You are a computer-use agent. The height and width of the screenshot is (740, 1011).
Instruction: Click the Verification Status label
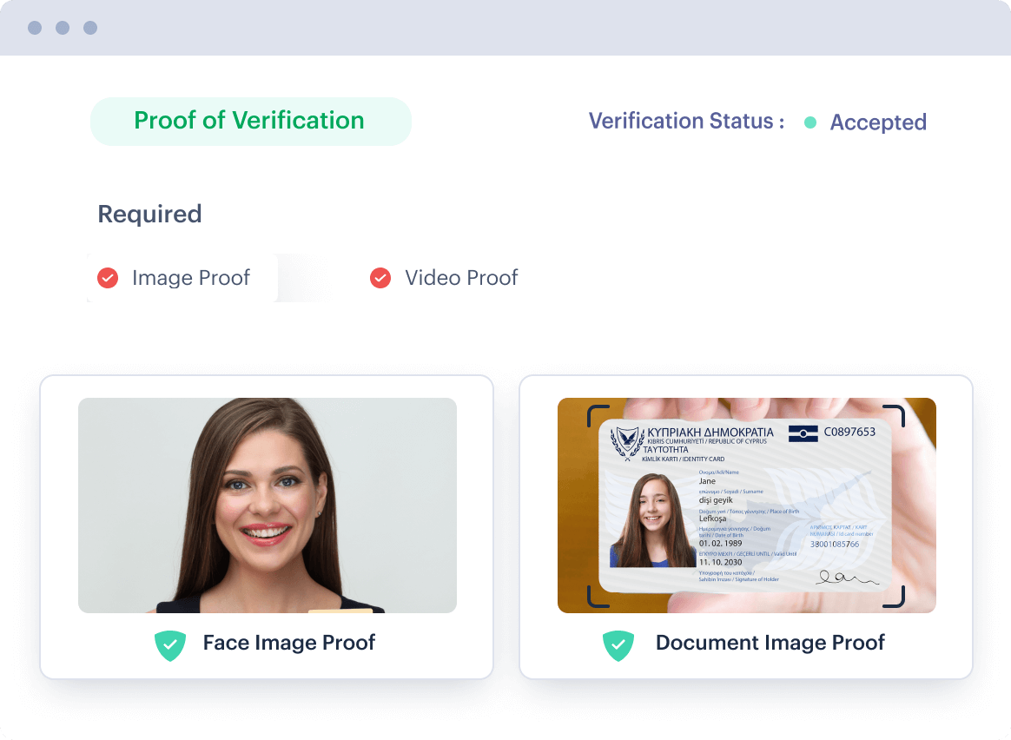686,122
